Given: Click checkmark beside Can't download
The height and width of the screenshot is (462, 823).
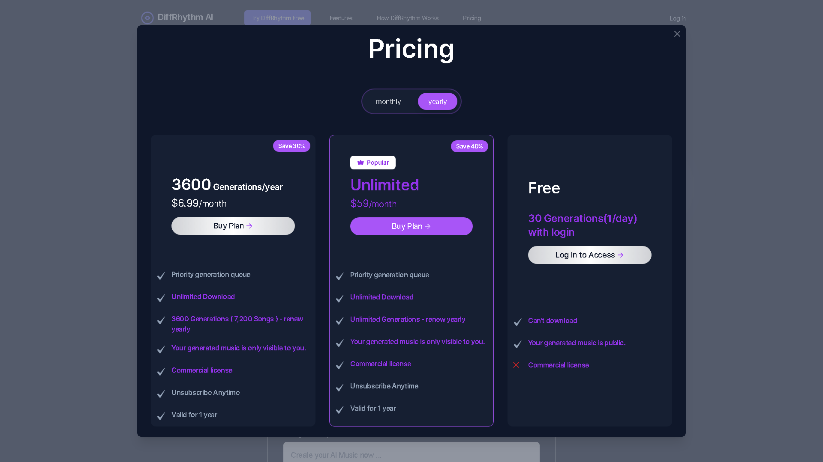Looking at the screenshot, I should [517, 322].
